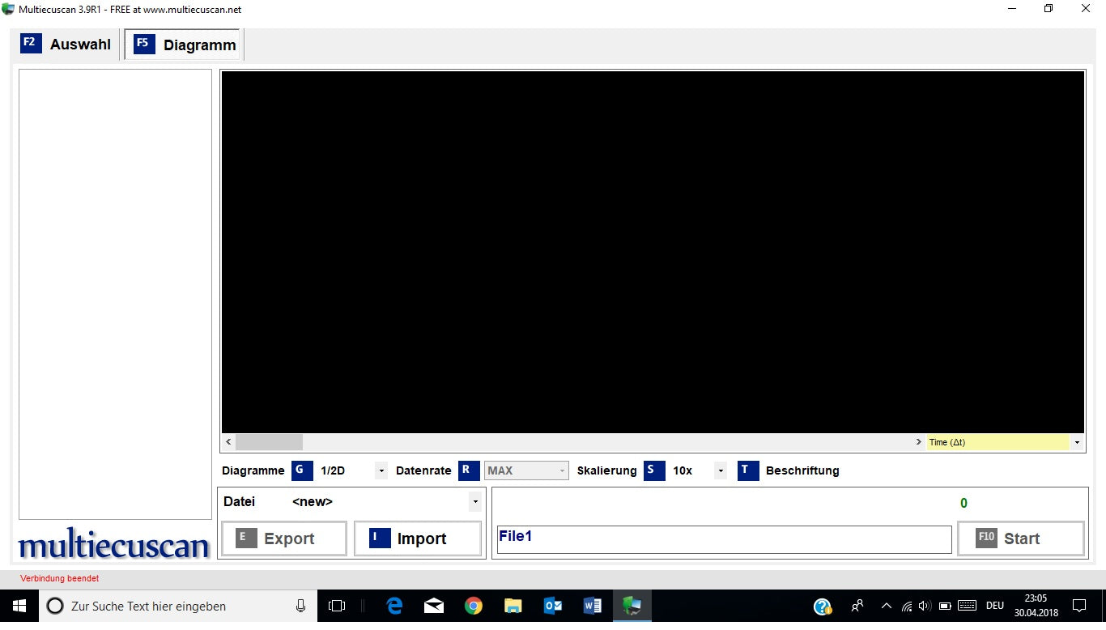Switch to the Auswahl tab
1106x630 pixels.
tap(66, 45)
